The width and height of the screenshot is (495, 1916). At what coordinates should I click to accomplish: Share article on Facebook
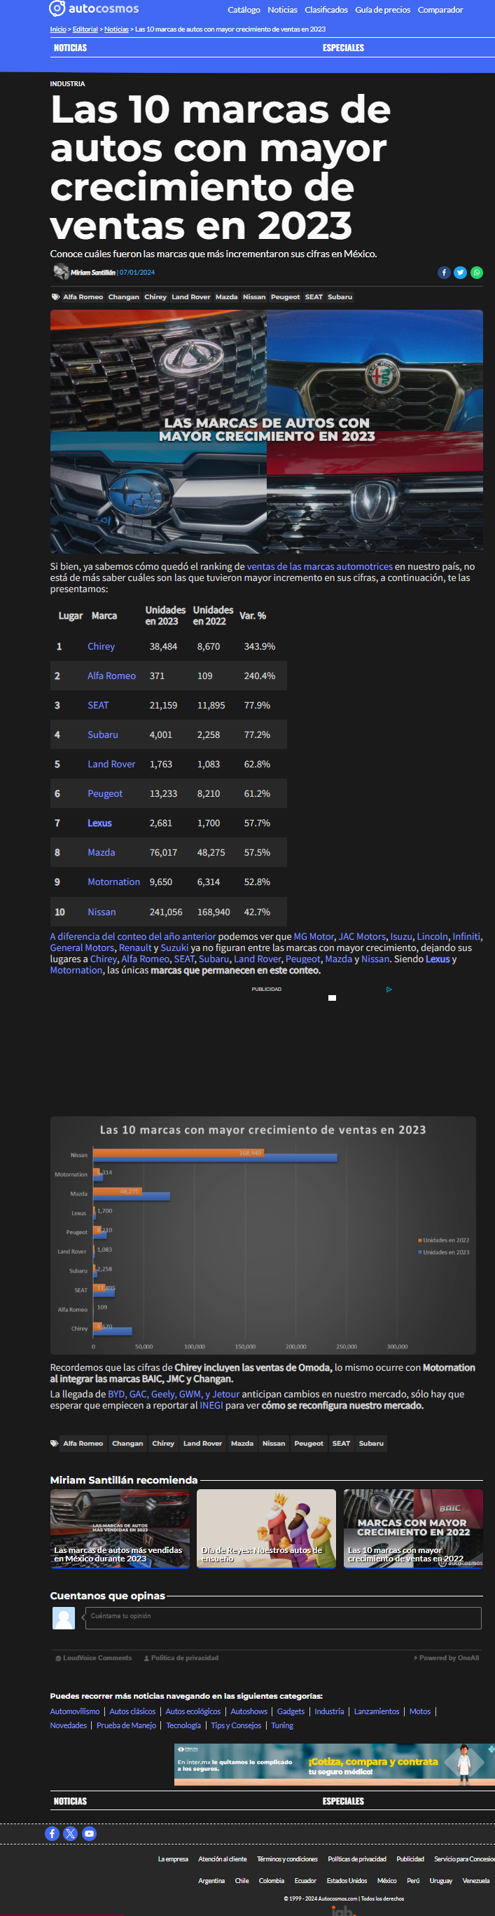pos(444,272)
